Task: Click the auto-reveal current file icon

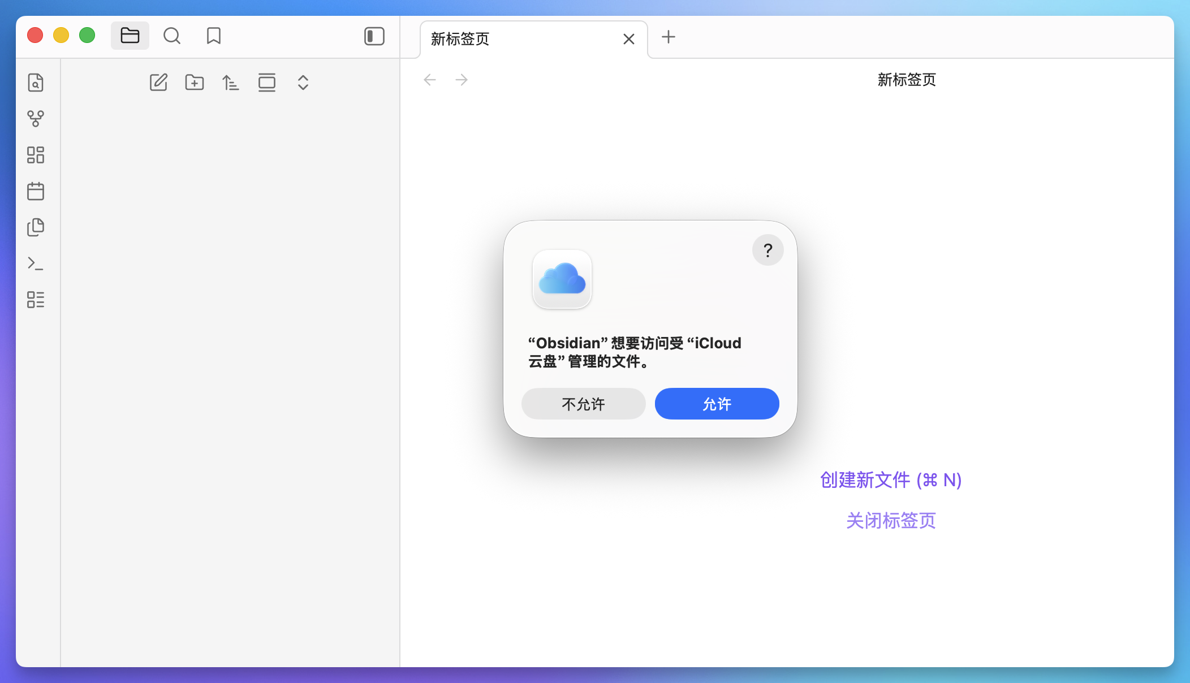Action: [x=267, y=83]
